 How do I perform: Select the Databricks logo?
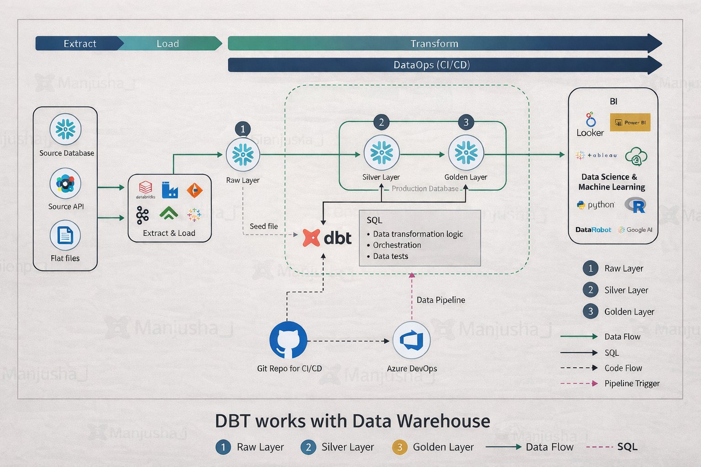tap(146, 190)
